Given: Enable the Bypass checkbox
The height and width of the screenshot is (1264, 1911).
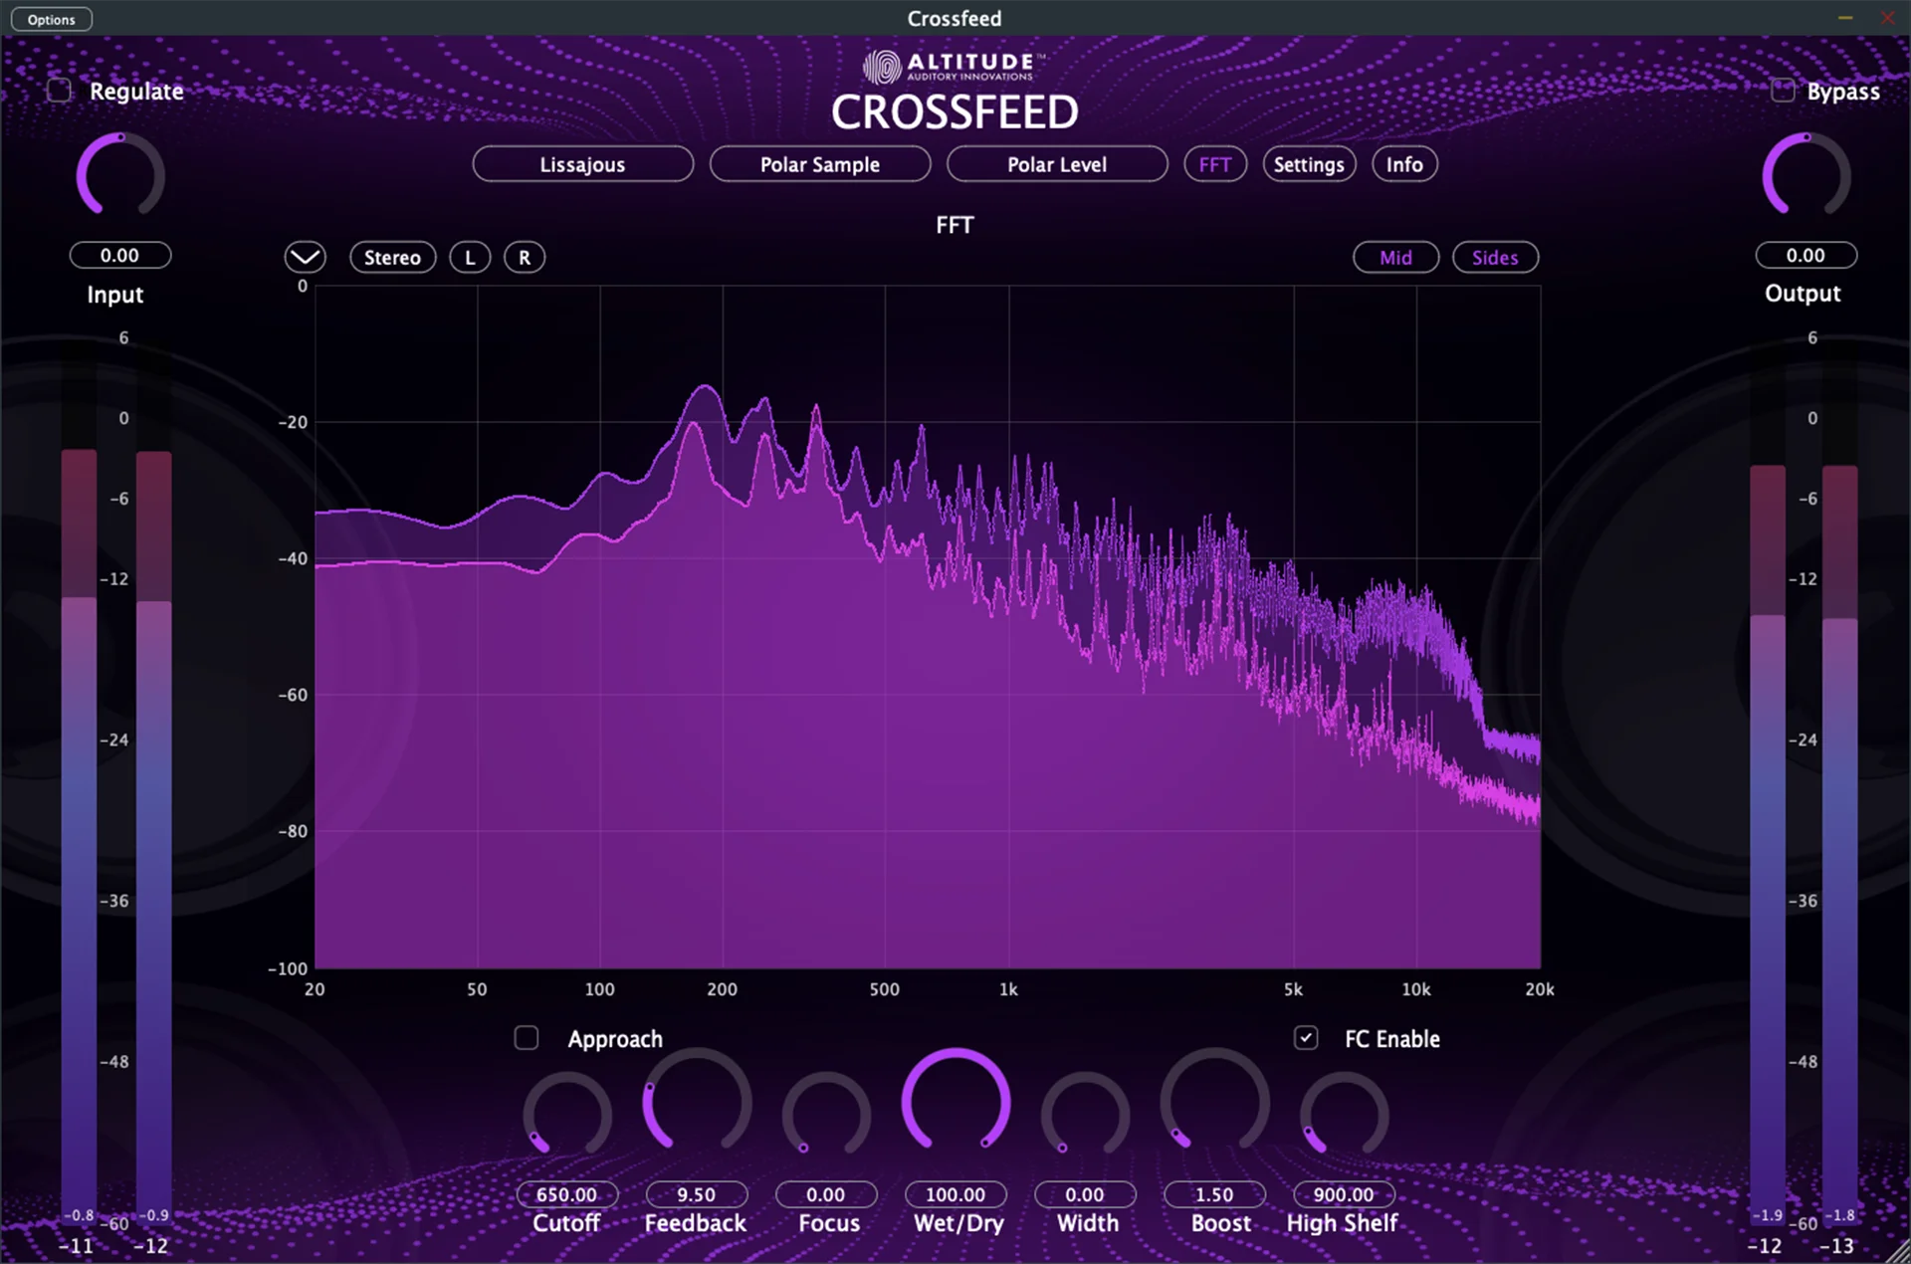Looking at the screenshot, I should click(1783, 90).
